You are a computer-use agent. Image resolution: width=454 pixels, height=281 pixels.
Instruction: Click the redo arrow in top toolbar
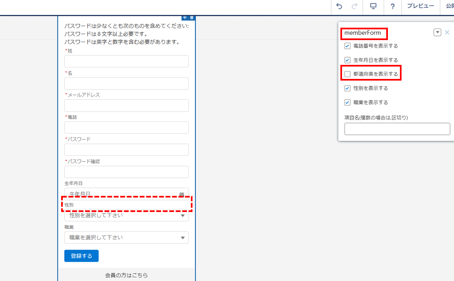pyautogui.click(x=354, y=6)
